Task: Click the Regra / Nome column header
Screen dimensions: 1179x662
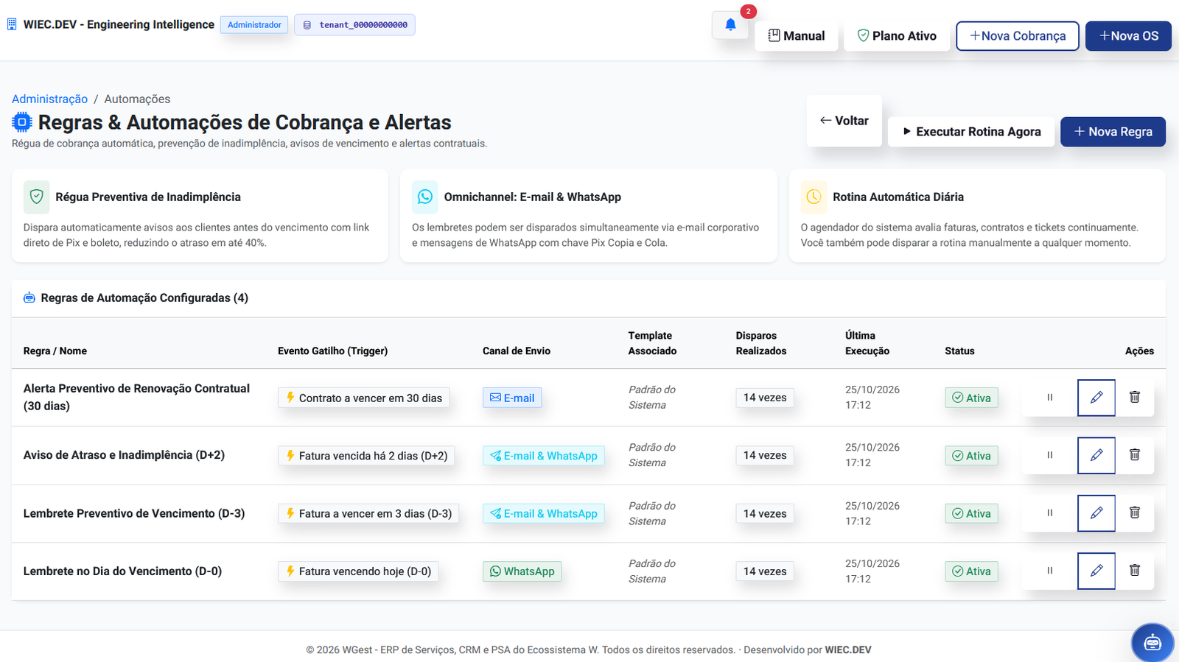Action: [x=55, y=351]
